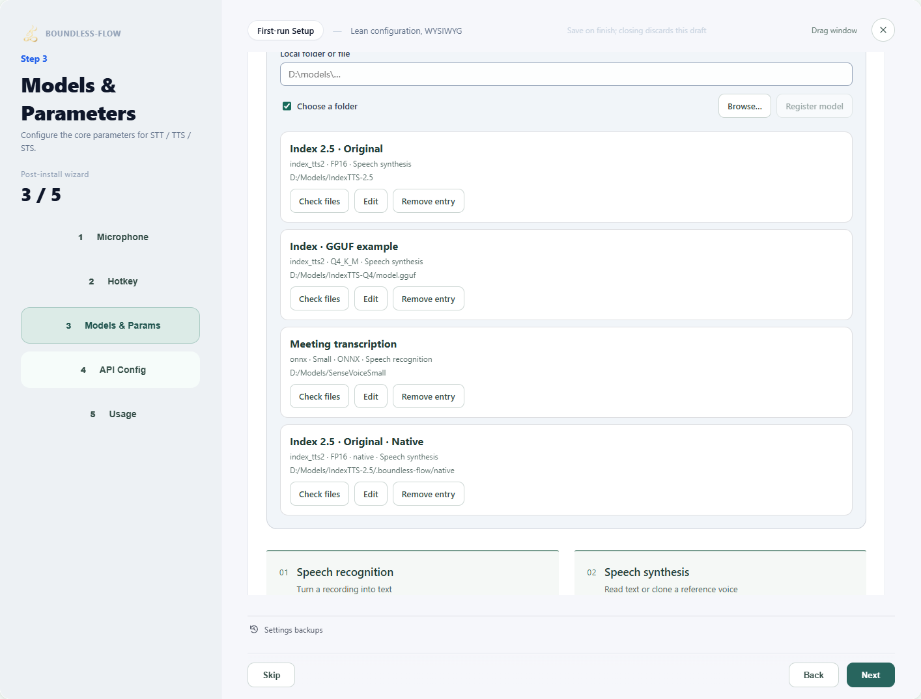This screenshot has height=699, width=921.
Task: Open step 4 API Config
Action: click(110, 370)
